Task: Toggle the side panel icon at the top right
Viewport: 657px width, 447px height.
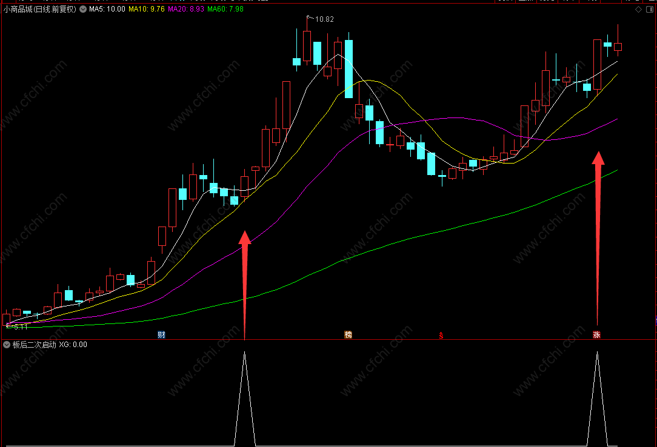Action: coord(650,9)
